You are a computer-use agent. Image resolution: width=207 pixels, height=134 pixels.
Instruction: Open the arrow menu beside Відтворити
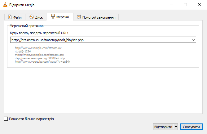176,127
